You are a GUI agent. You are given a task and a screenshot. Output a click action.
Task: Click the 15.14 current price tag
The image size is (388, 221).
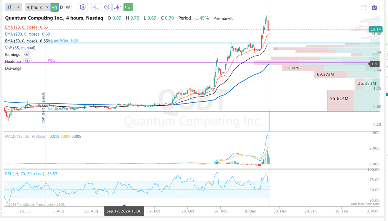(x=375, y=29)
